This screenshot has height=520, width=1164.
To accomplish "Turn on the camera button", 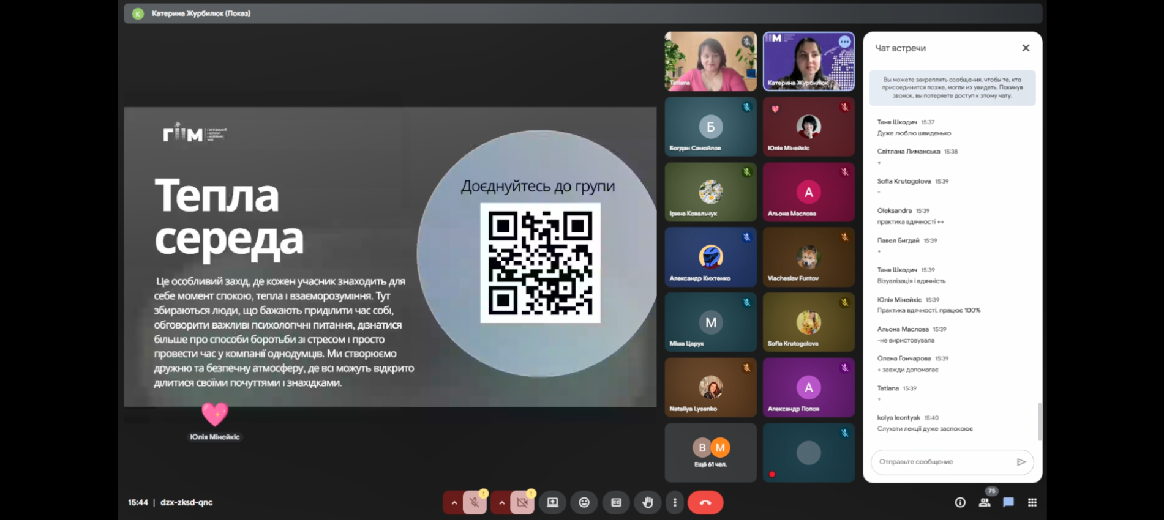I will tap(522, 503).
